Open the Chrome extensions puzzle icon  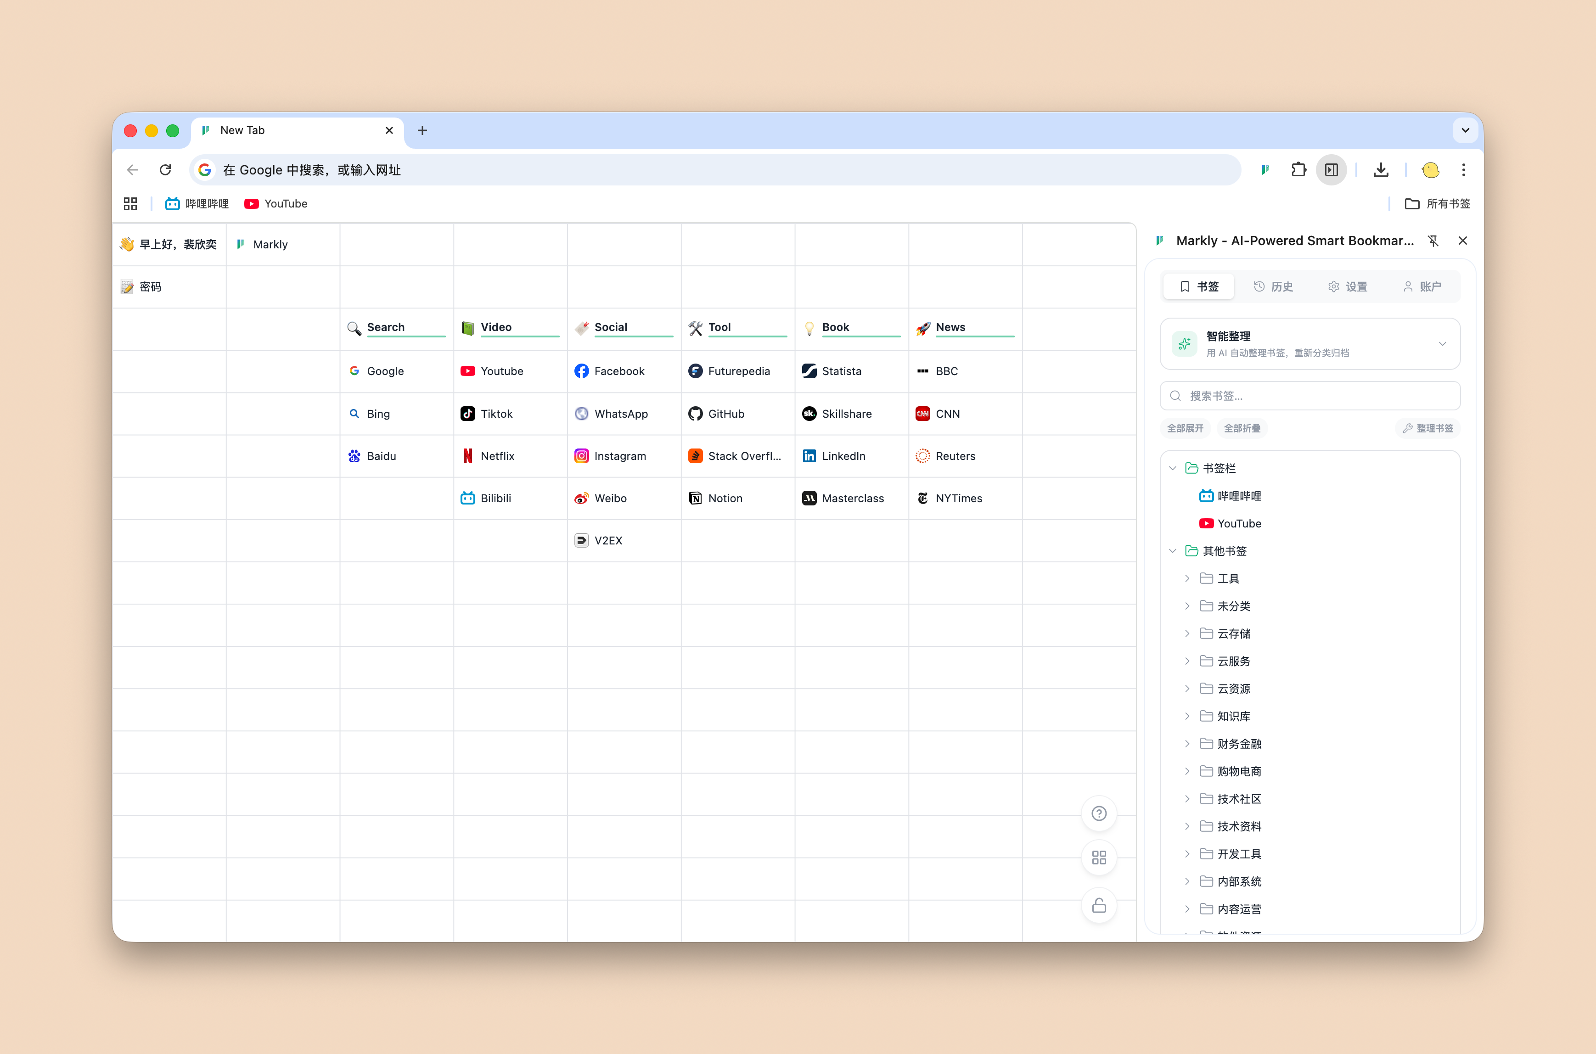coord(1298,170)
